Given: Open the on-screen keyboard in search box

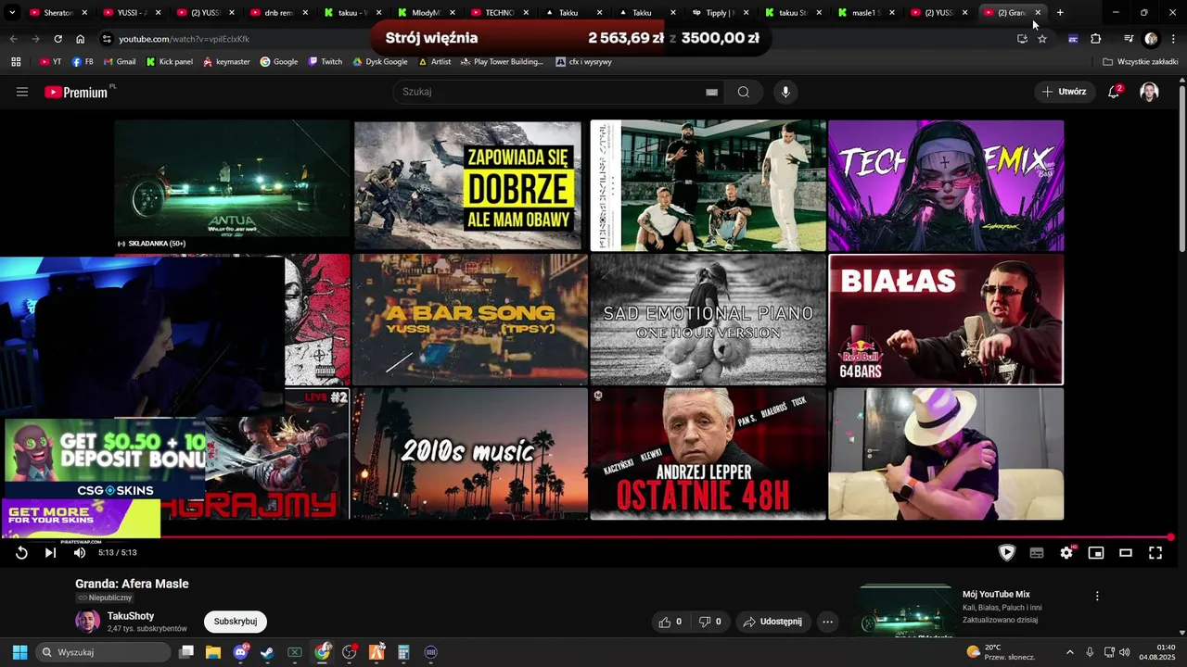Looking at the screenshot, I should click(x=711, y=92).
